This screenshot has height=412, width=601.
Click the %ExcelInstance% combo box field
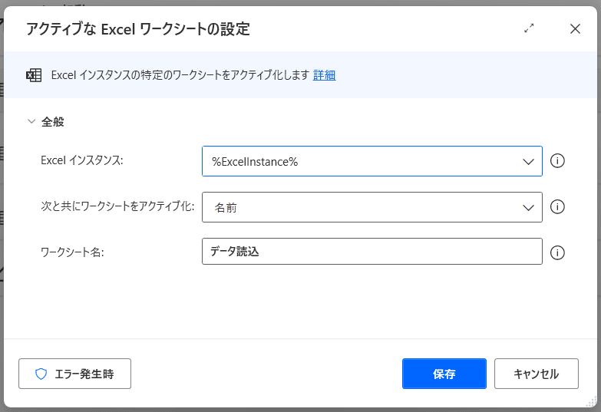[371, 161]
